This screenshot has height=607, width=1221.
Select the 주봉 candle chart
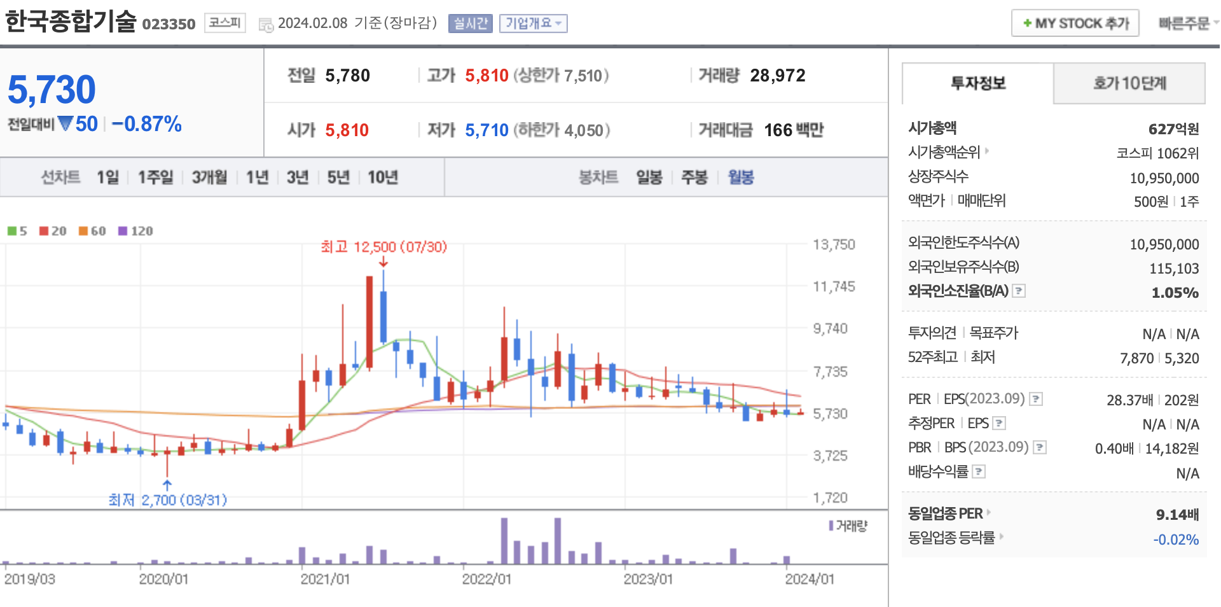point(694,177)
